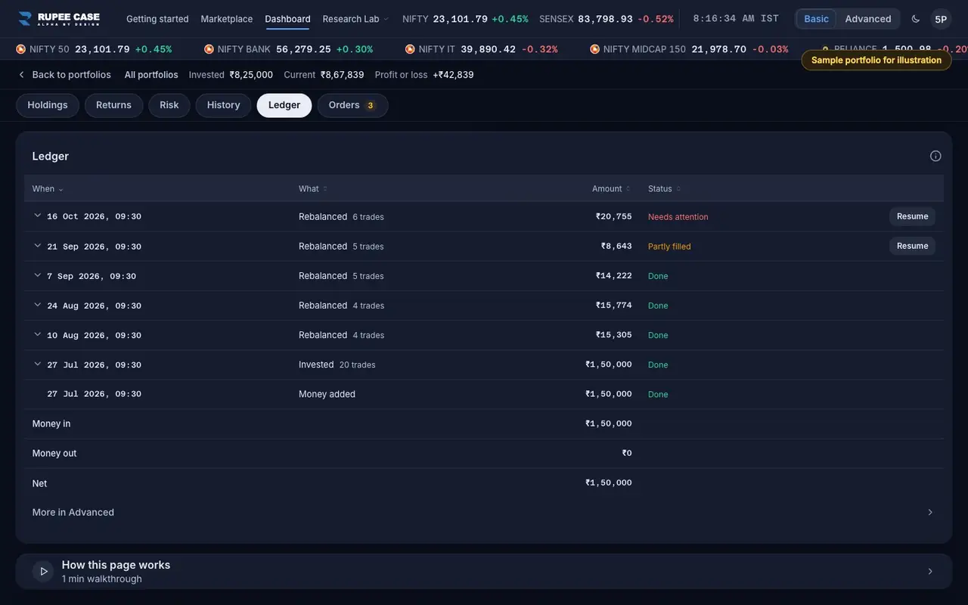Go to Getting started

[x=157, y=19]
